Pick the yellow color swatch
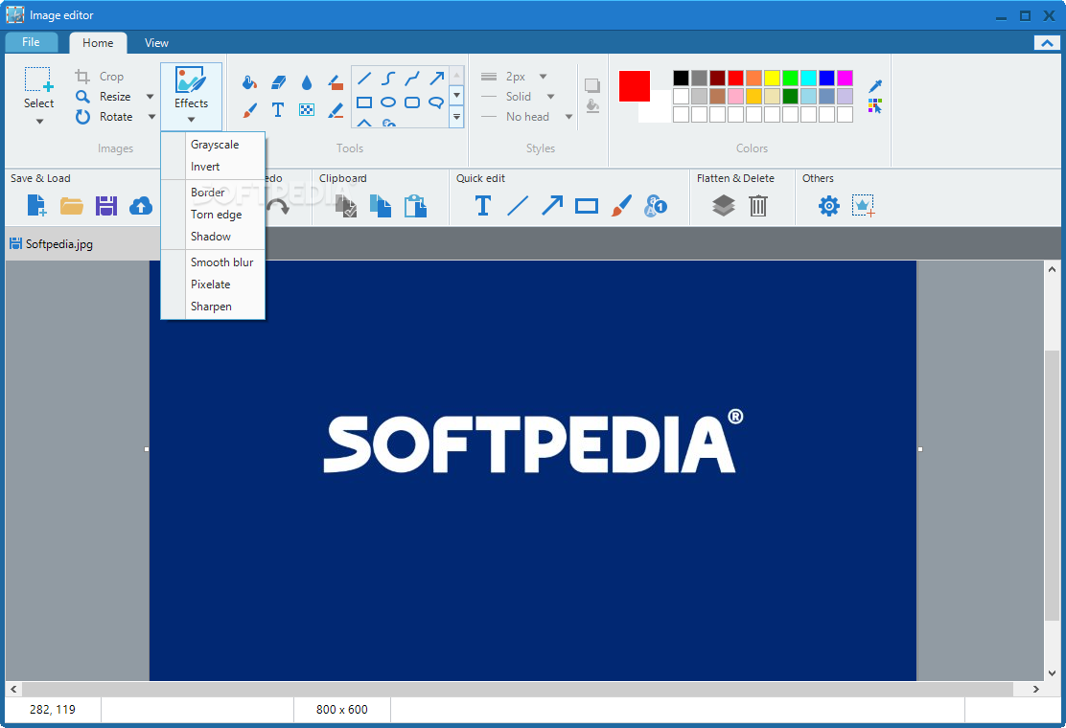Viewport: 1066px width, 728px height. (x=772, y=79)
